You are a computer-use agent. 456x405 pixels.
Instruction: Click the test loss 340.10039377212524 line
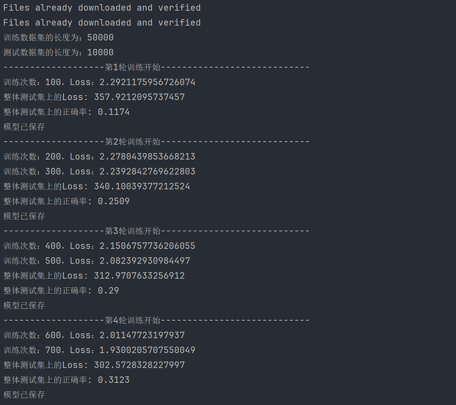97,186
